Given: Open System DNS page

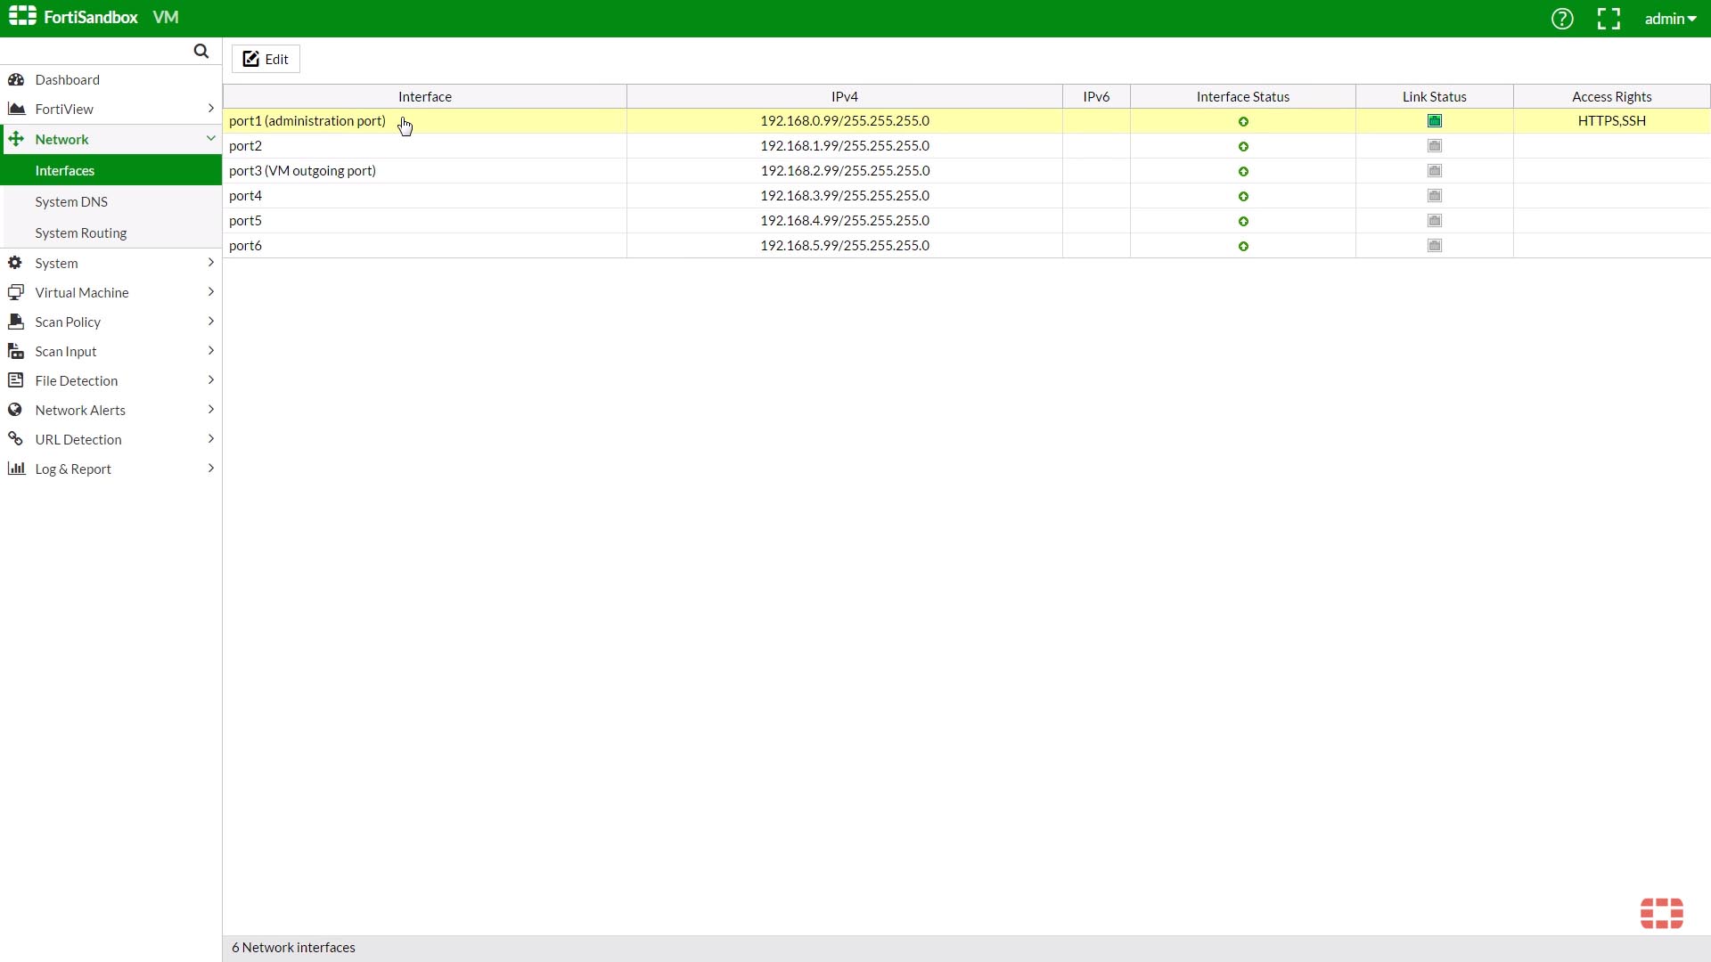Looking at the screenshot, I should coord(71,202).
